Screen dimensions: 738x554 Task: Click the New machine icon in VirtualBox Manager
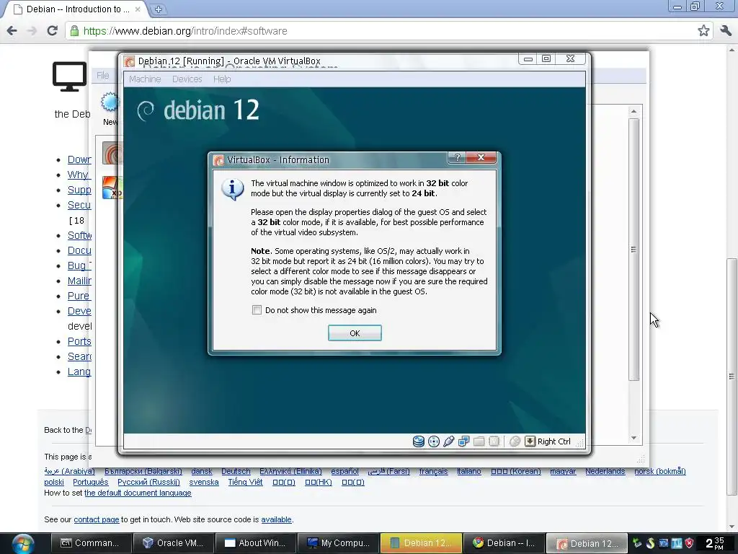110,102
